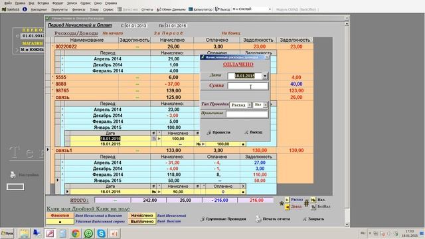Open Google Chrome from the taskbar

(x=76, y=233)
